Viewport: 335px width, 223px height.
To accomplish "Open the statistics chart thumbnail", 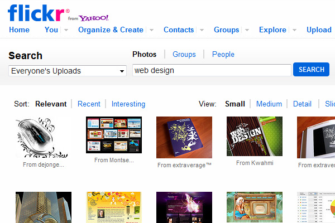I will [316, 207].
